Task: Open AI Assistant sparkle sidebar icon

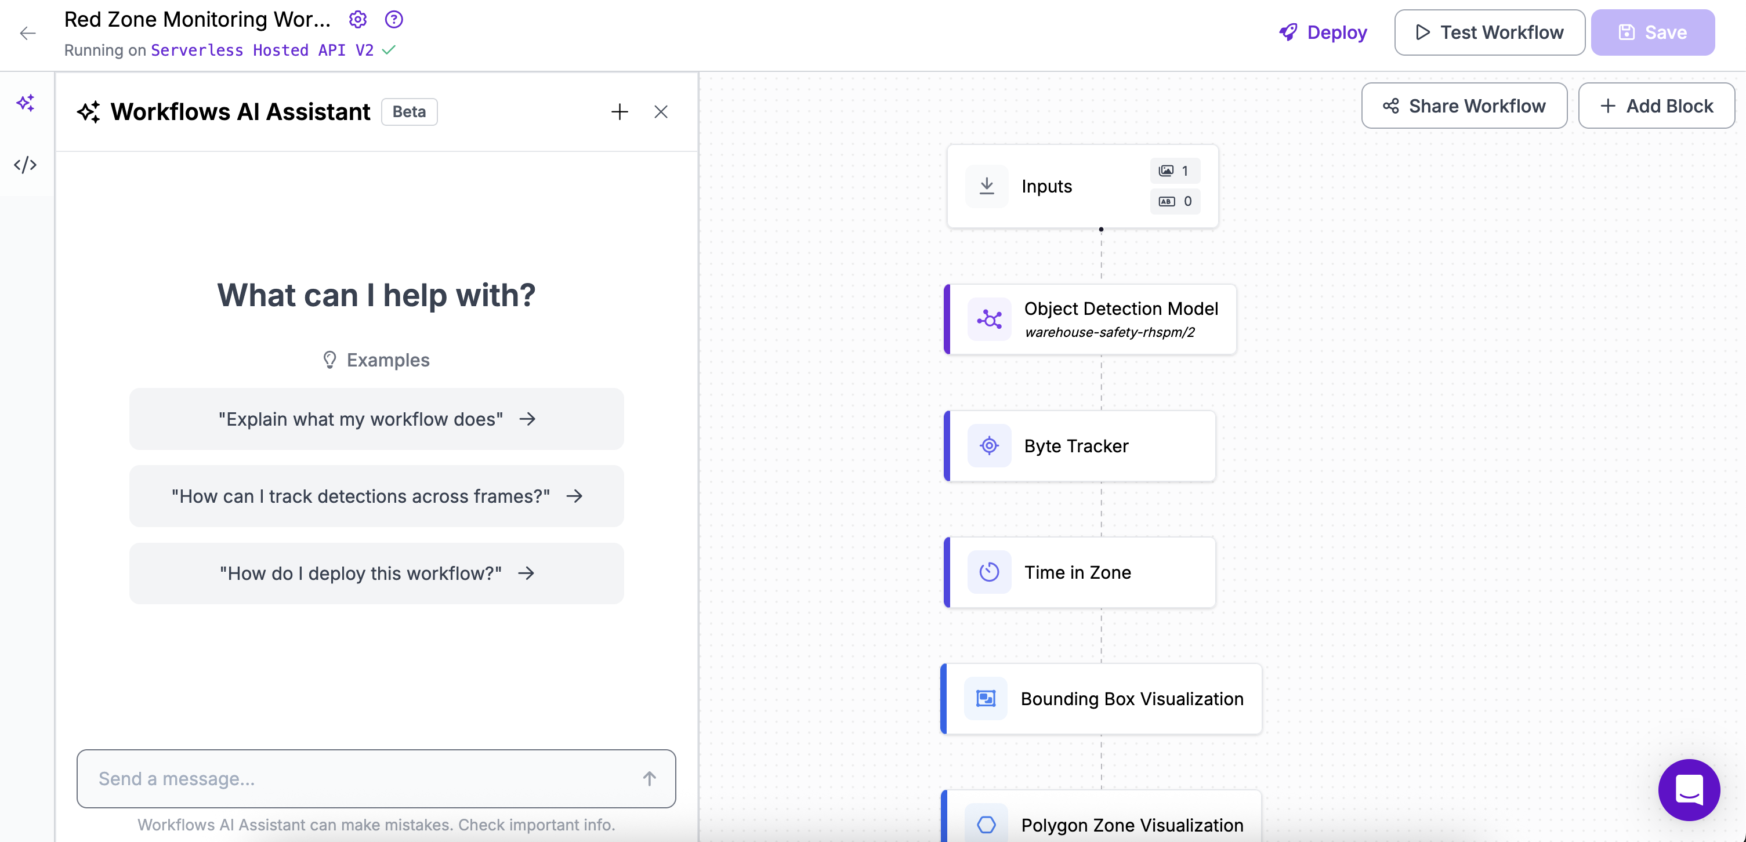Action: tap(26, 103)
